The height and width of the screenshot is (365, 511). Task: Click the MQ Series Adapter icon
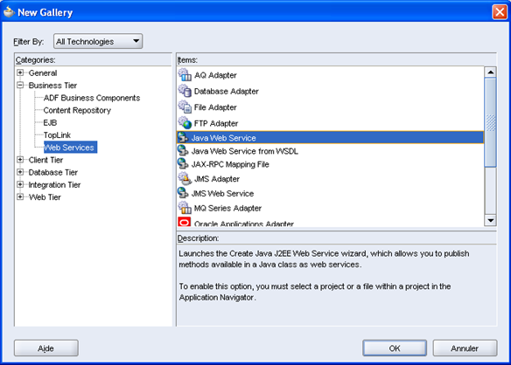click(185, 208)
